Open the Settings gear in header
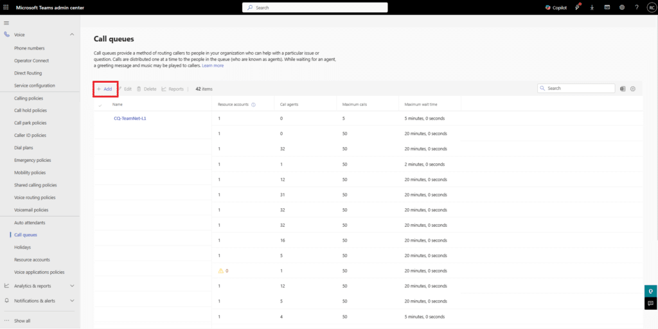The width and height of the screenshot is (658, 329). click(621, 7)
